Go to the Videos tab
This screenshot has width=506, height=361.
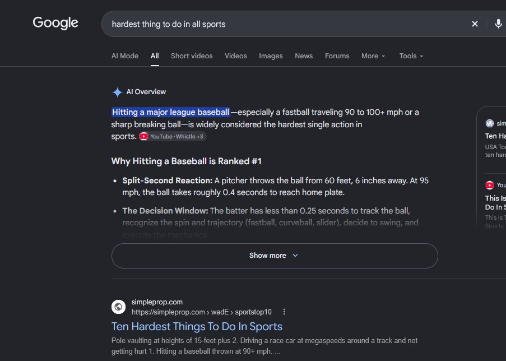(x=235, y=56)
